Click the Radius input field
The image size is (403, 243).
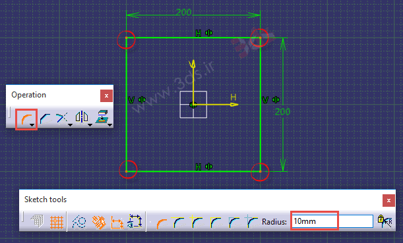(x=332, y=221)
